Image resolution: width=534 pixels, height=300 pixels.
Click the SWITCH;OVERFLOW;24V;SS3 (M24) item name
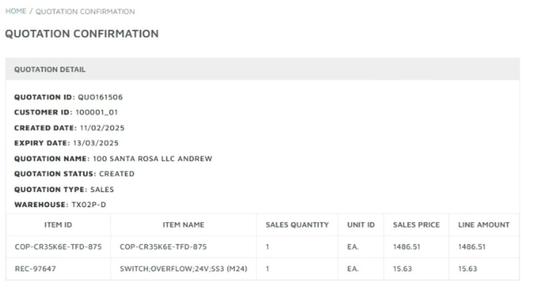pyautogui.click(x=183, y=269)
